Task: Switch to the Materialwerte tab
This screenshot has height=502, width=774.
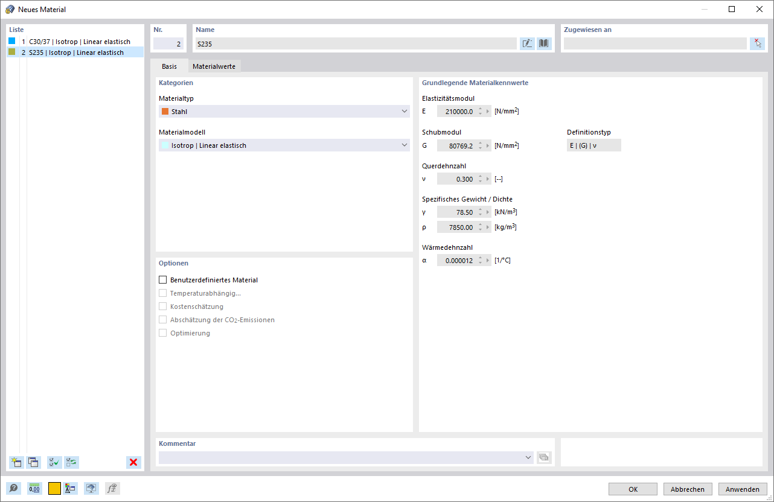Action: coord(214,66)
